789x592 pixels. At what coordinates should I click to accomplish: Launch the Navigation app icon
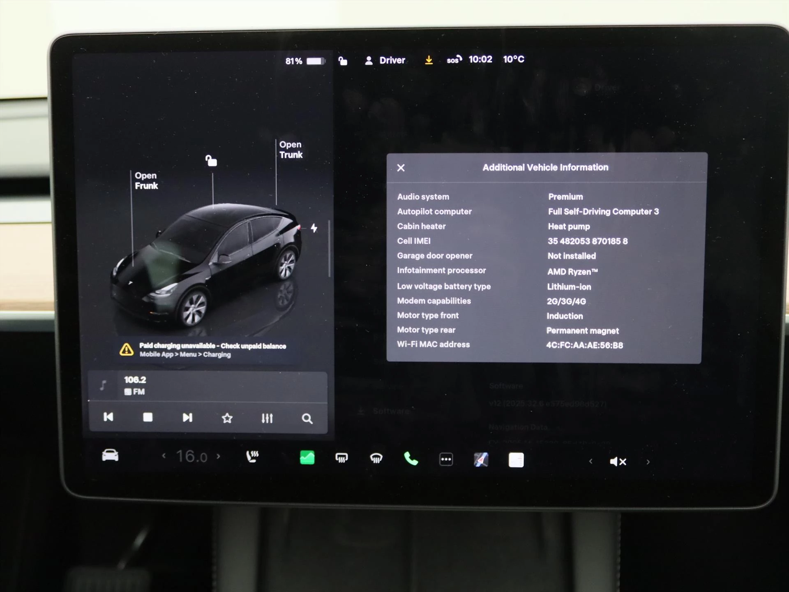click(481, 458)
